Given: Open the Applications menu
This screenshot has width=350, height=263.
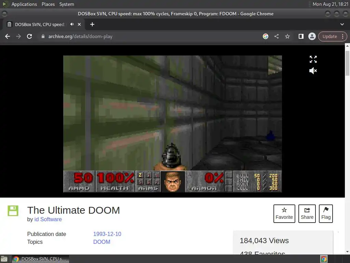Looking at the screenshot, I should pos(24,4).
